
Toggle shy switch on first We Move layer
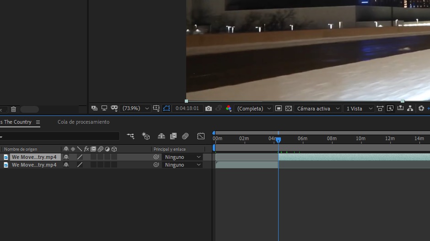[x=66, y=157]
